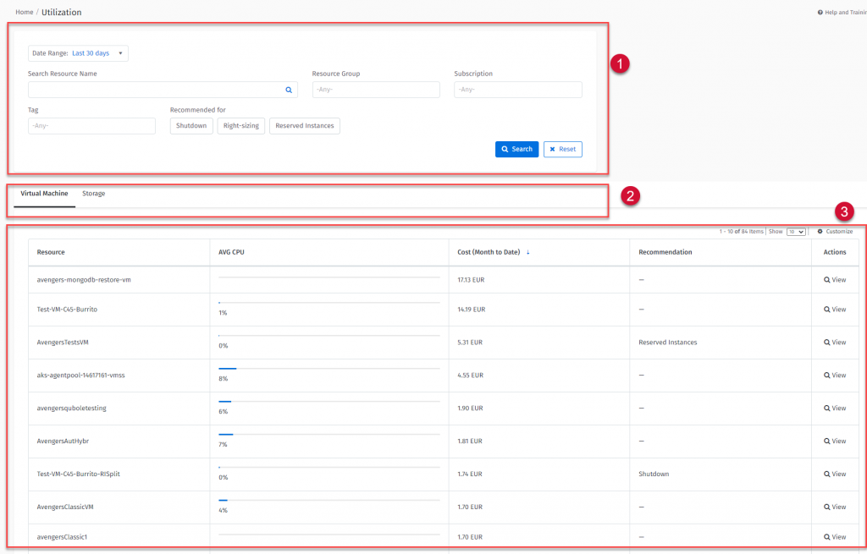Switch to the Storage tab

(94, 194)
